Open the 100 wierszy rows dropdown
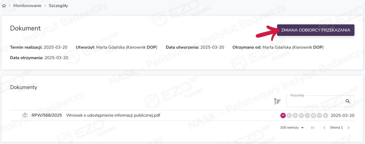365x144 pixels. (292, 128)
